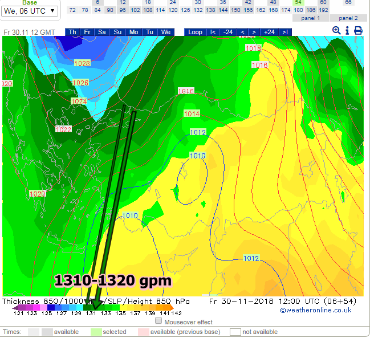The height and width of the screenshot is (338, 370).
Task: Select forecast hour 174
Action: coord(286,10)
